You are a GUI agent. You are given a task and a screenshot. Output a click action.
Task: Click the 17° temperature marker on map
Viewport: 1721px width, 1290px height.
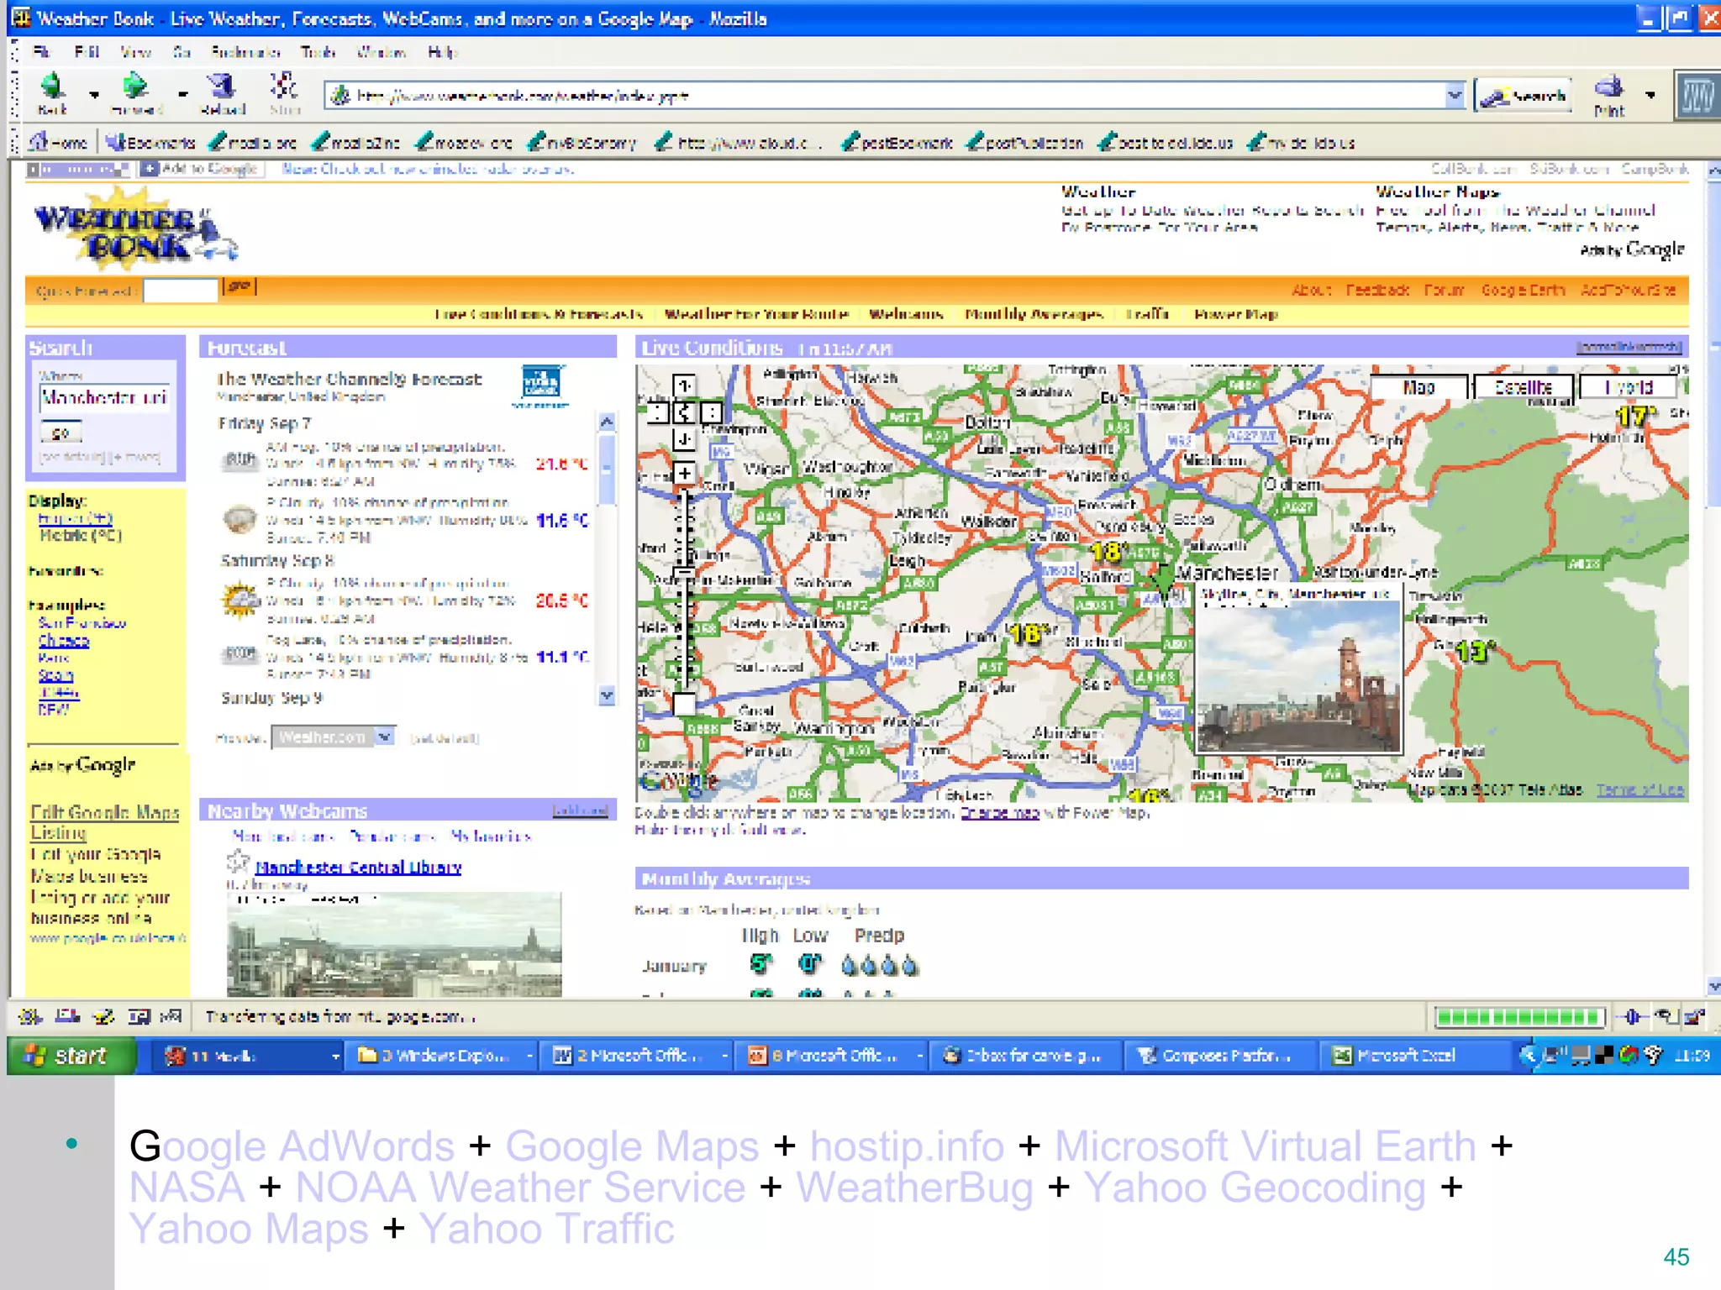tap(1635, 416)
